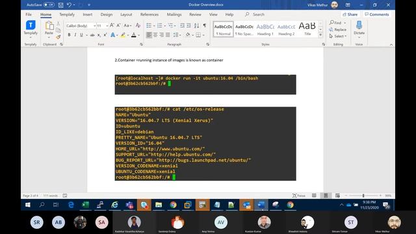Apply the text highlight color
This screenshot has height=234, width=416.
click(x=123, y=35)
